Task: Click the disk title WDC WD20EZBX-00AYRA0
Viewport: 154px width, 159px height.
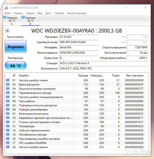Action: pyautogui.click(x=63, y=31)
